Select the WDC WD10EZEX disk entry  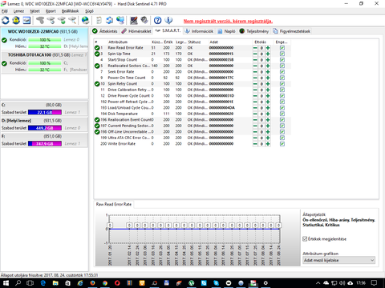click(44, 38)
